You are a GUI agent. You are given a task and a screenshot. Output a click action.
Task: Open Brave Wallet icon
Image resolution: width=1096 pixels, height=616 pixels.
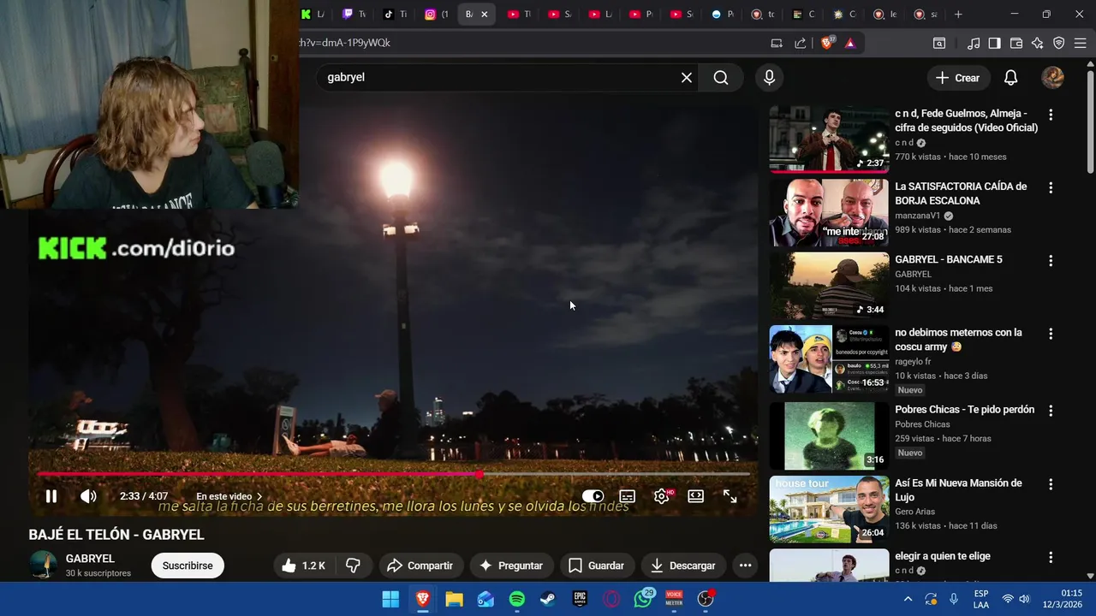coord(1016,43)
